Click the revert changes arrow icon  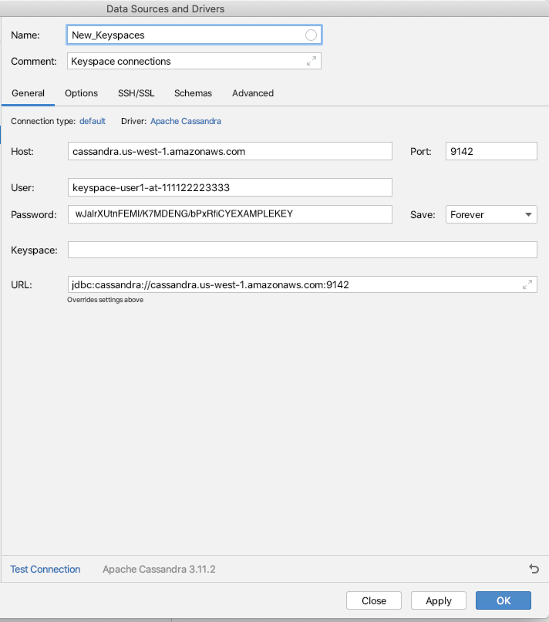tap(534, 569)
